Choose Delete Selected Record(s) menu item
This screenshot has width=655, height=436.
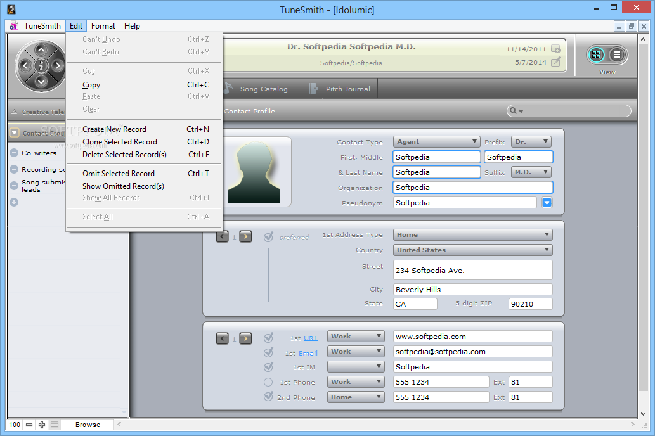coord(144,155)
